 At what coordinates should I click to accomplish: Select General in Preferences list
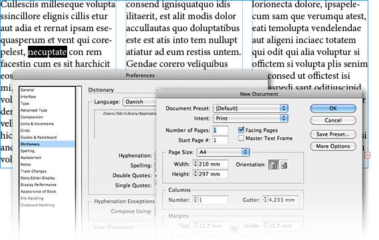(47, 90)
